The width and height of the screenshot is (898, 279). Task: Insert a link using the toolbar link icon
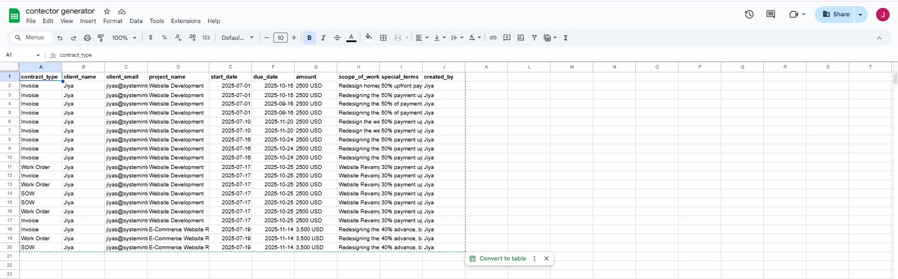coord(493,38)
